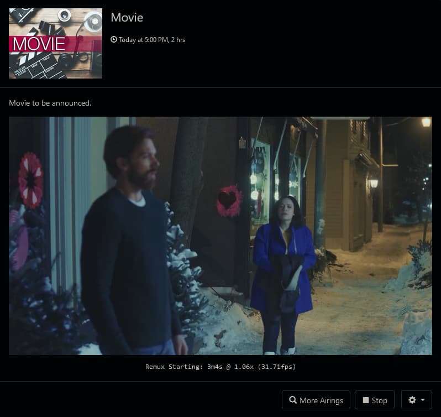This screenshot has width=441, height=417.
Task: Select the MOVIE clapperboard thumbnail
Action: point(55,43)
